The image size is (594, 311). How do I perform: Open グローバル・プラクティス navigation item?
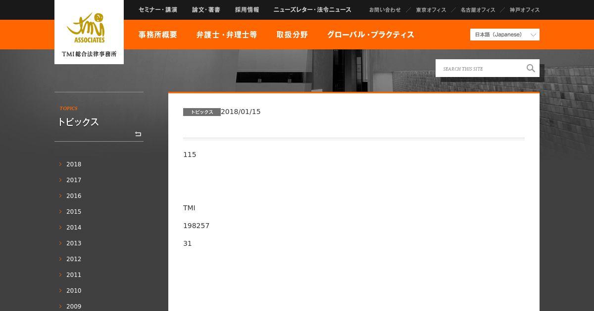[x=371, y=35]
